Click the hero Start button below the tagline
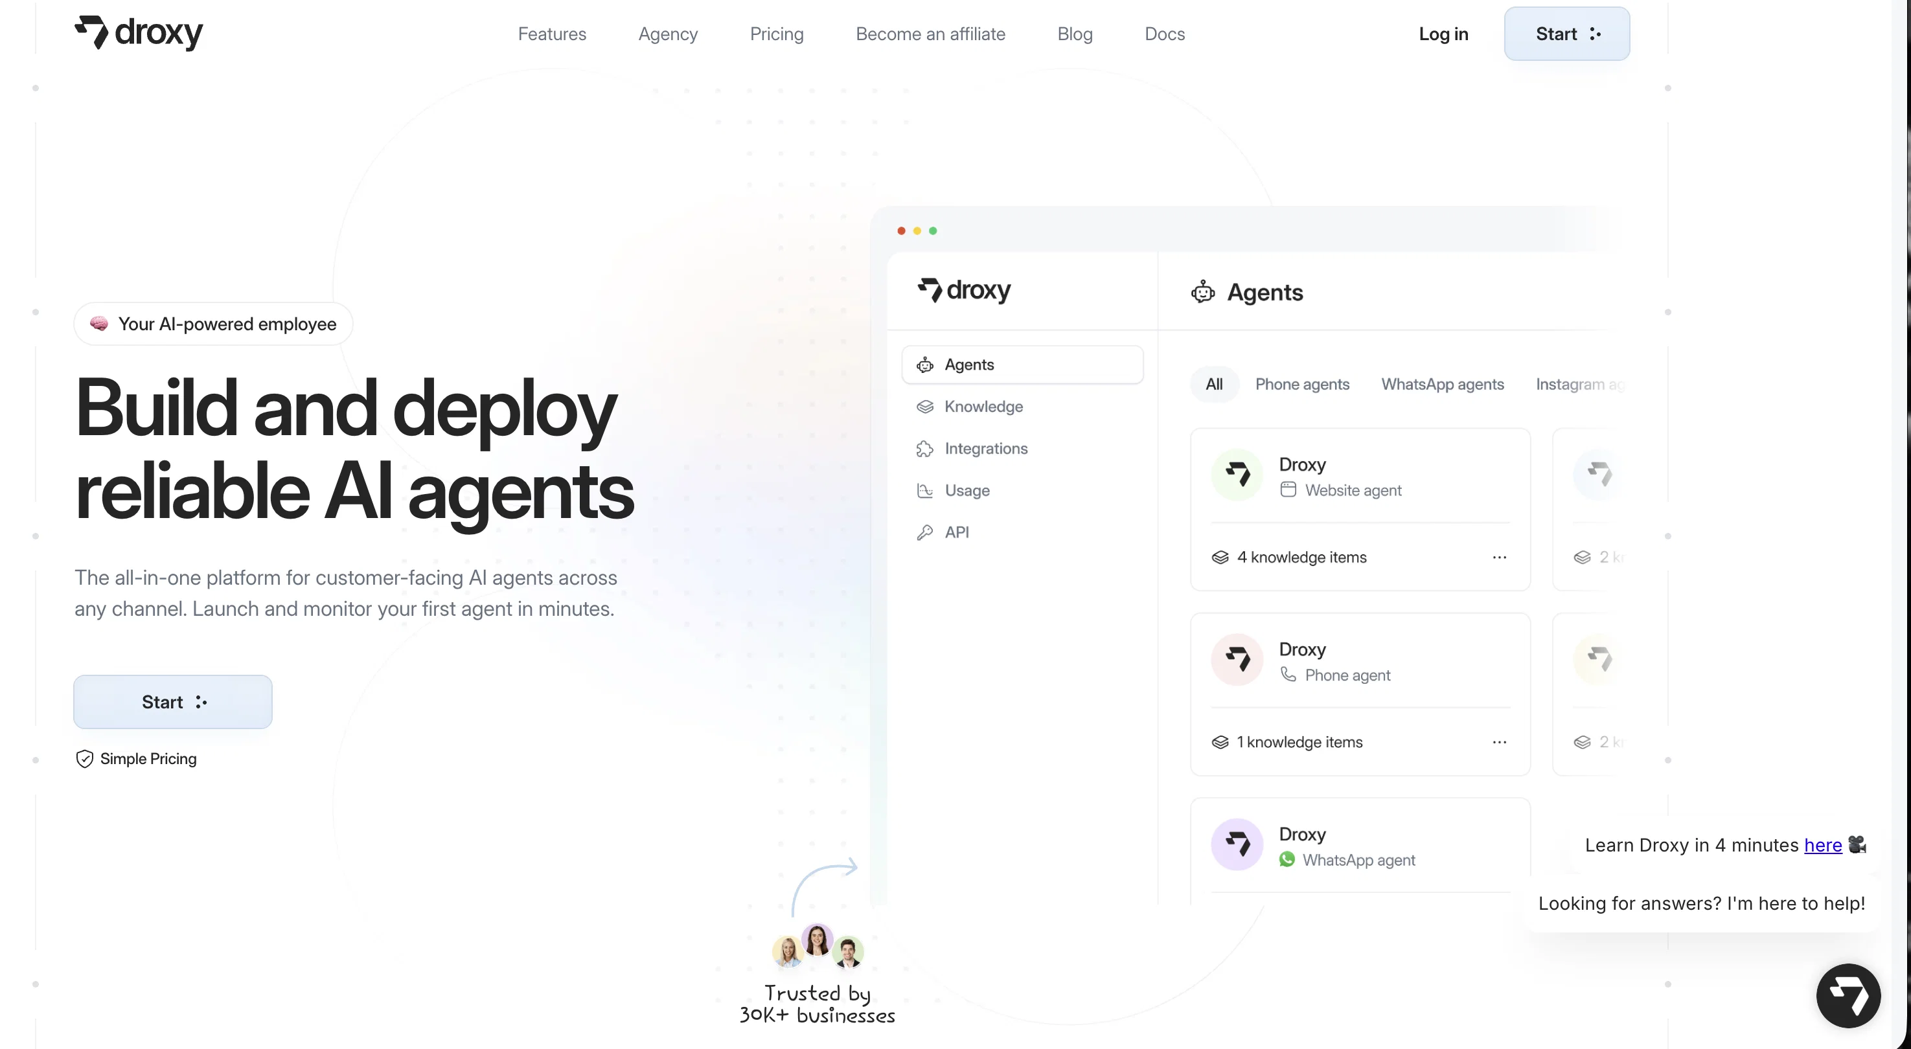 click(x=173, y=701)
